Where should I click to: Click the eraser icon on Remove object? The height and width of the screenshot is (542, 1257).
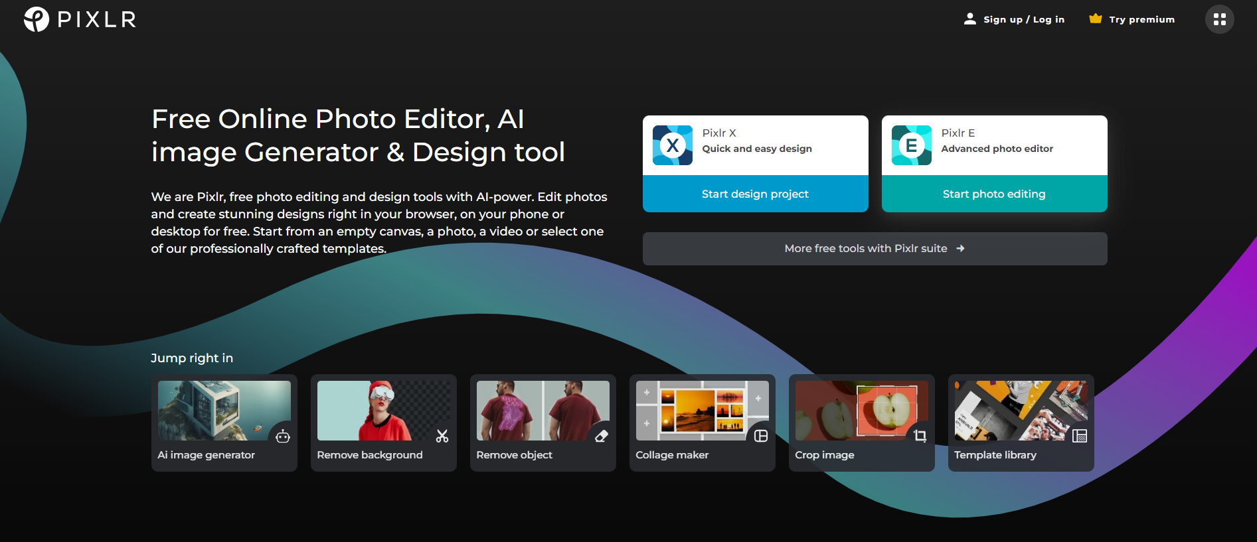[x=602, y=436]
